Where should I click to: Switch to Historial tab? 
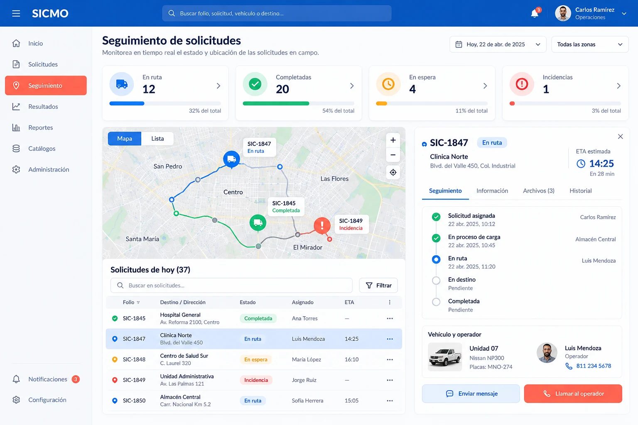click(580, 191)
